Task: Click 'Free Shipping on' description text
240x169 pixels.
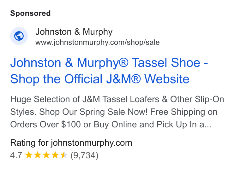Action: click(x=184, y=112)
